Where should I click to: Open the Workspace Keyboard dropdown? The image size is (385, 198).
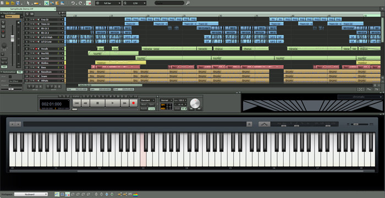click(31, 194)
